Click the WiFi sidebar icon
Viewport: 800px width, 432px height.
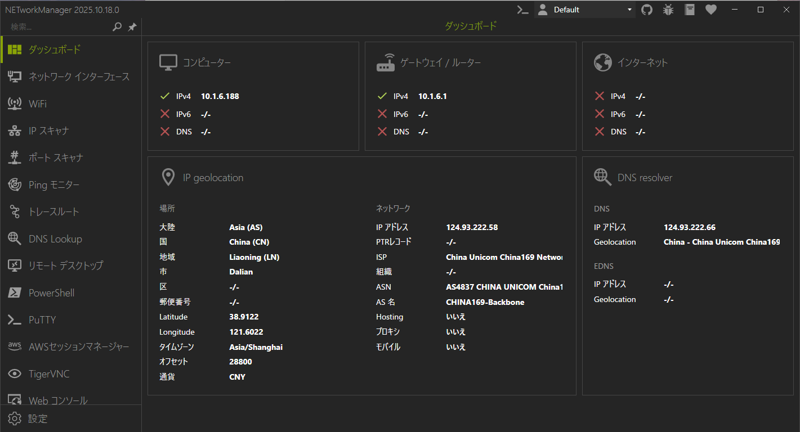pyautogui.click(x=15, y=103)
